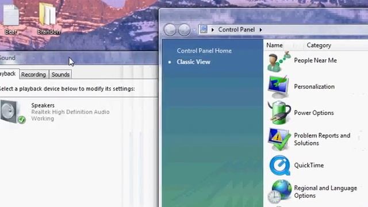Viewport: 368px width, 207px height.
Task: Expand the arrow after Control Panel breadcrumb
Action: click(260, 30)
